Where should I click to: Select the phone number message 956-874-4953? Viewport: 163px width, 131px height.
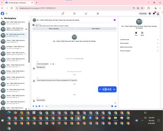click(41, 100)
